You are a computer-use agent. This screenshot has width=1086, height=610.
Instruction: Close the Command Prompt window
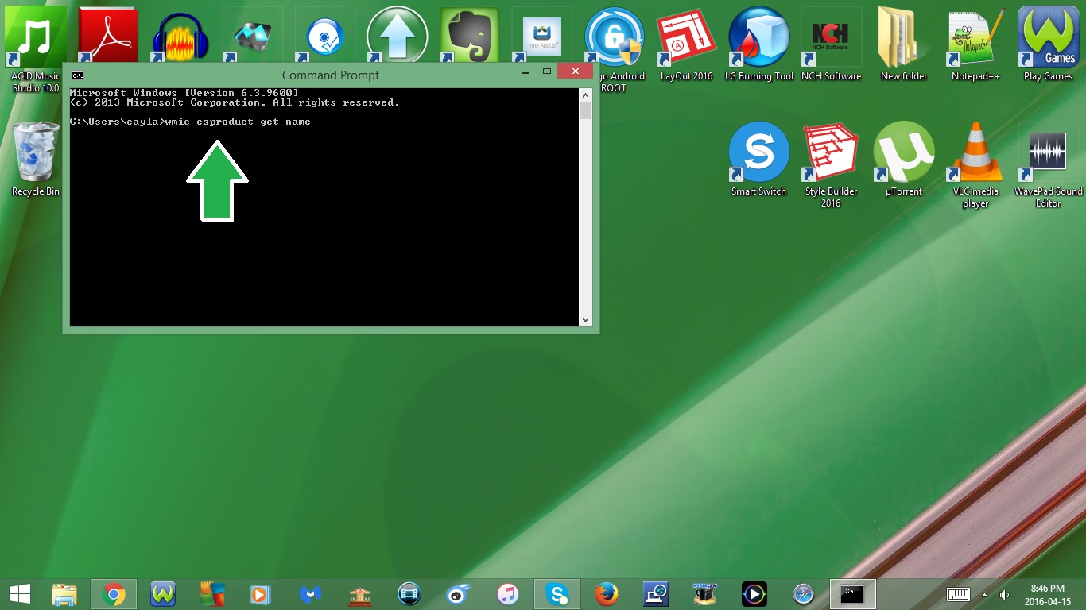coord(575,71)
